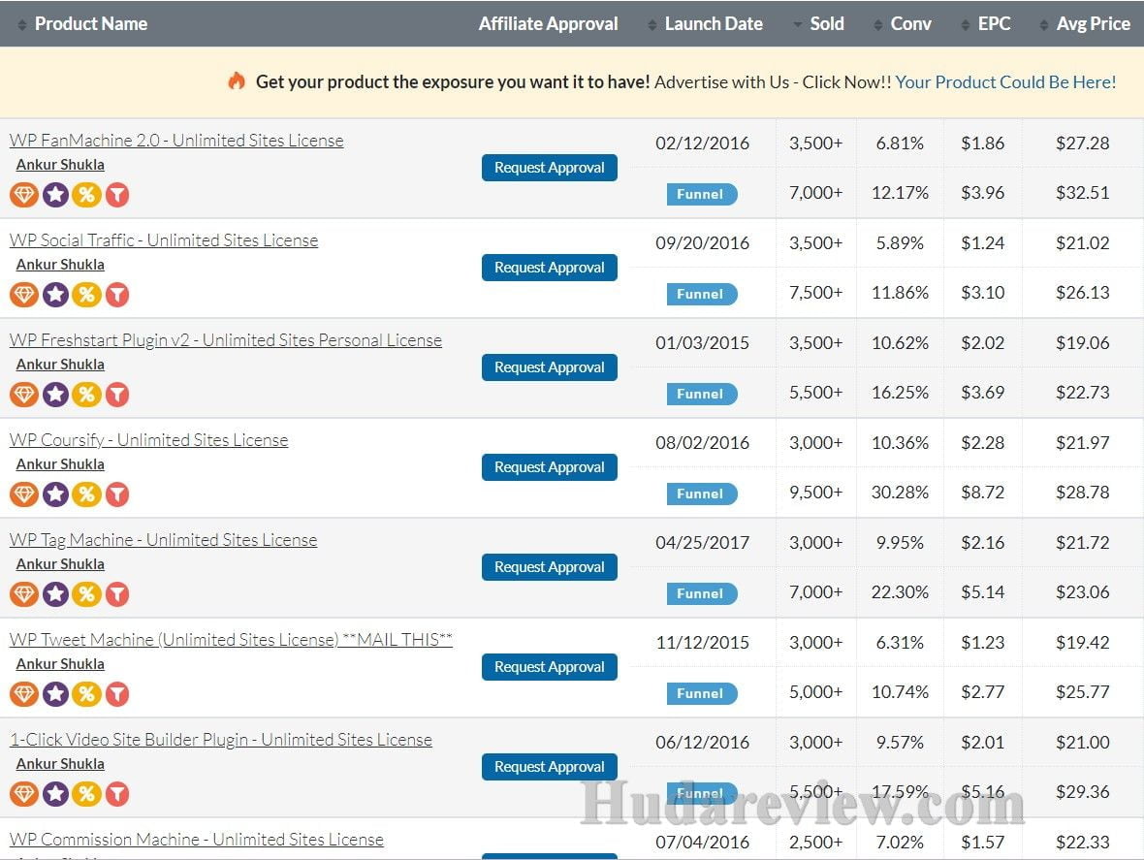Open WP Tweet Machine product link
The image size is (1144, 860).
pos(232,640)
